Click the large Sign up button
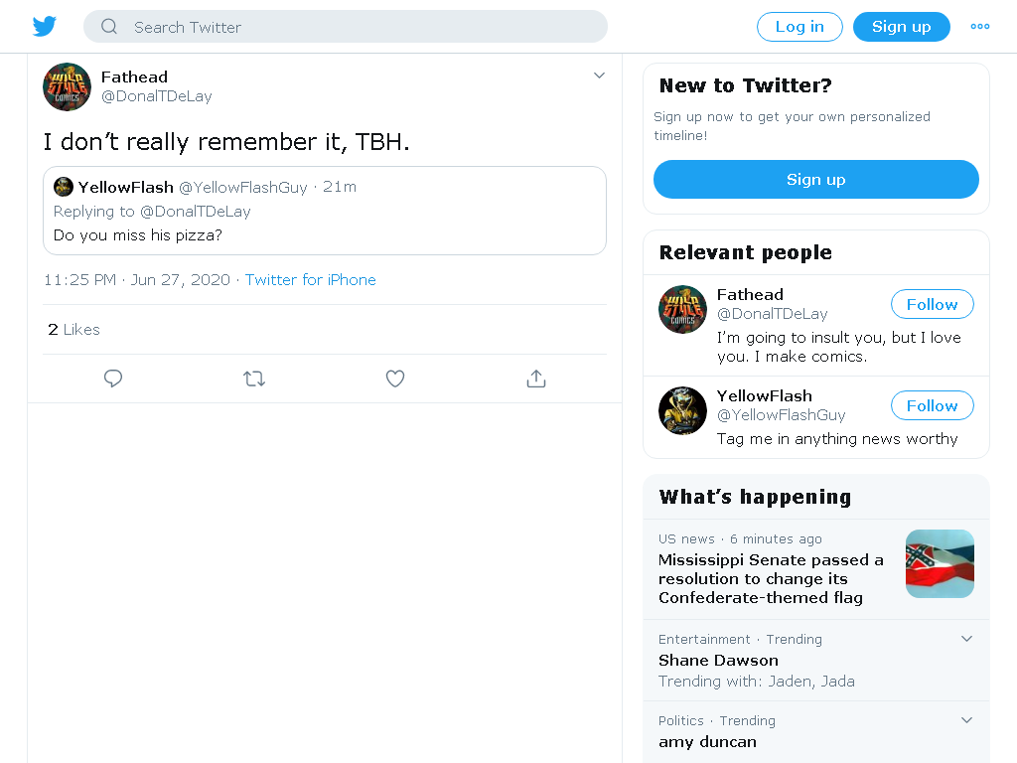The image size is (1017, 763). coord(816,179)
